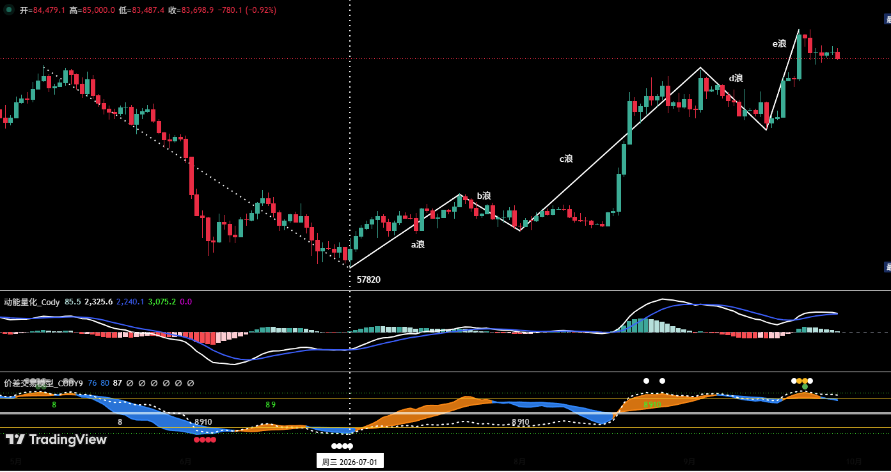Select the e浪 wave label
The image size is (891, 472).
[779, 43]
